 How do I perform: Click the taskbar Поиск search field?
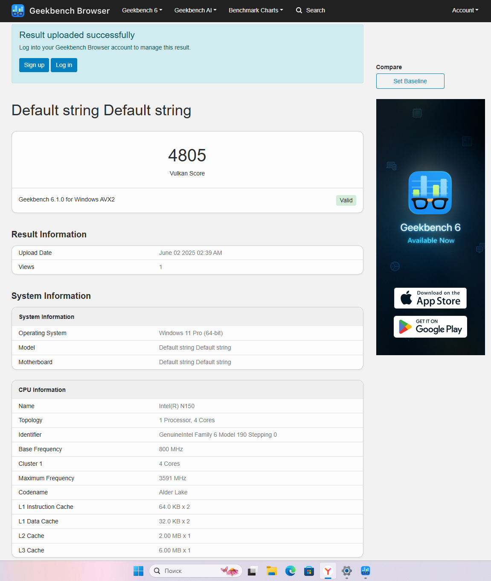point(196,571)
